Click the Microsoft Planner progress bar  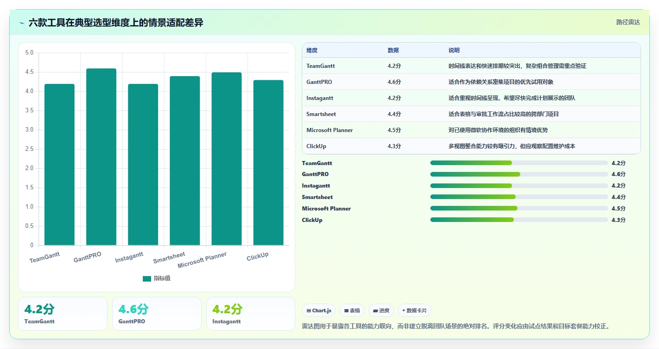click(519, 209)
